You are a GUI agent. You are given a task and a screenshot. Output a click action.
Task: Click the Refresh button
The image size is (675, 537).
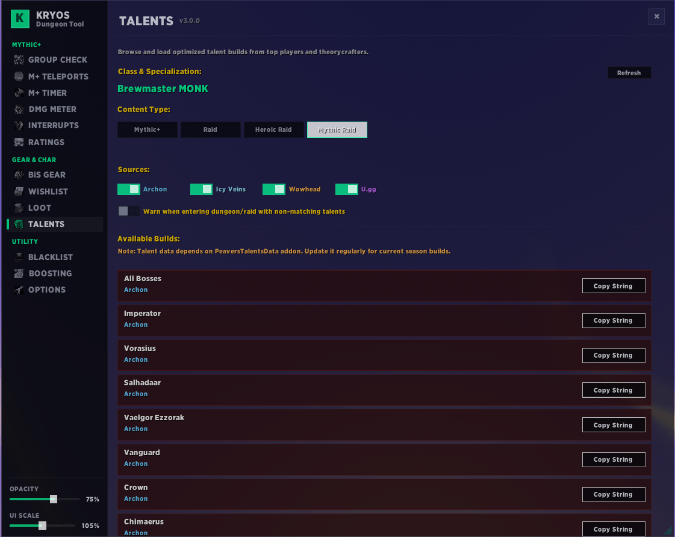click(x=629, y=73)
